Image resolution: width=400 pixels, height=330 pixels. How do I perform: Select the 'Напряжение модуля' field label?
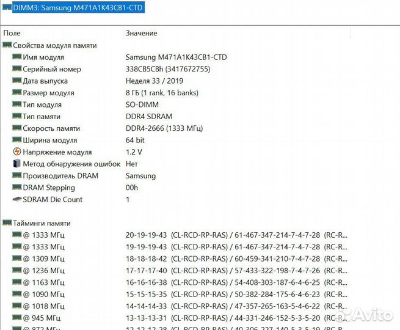tap(57, 152)
